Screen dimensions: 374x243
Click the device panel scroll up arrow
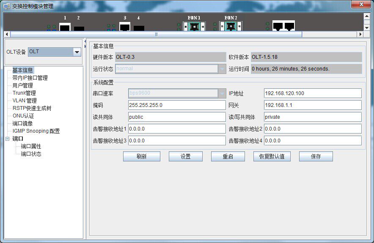click(x=367, y=16)
